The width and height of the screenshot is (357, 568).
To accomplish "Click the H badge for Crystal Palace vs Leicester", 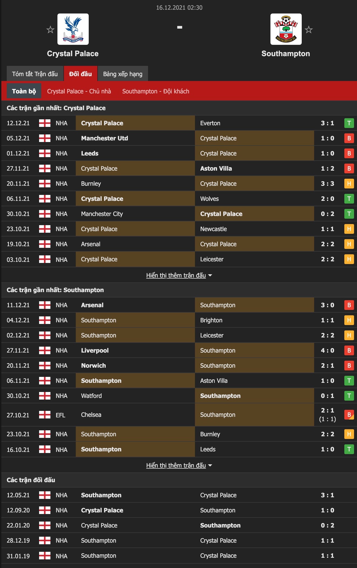I will pos(349,259).
